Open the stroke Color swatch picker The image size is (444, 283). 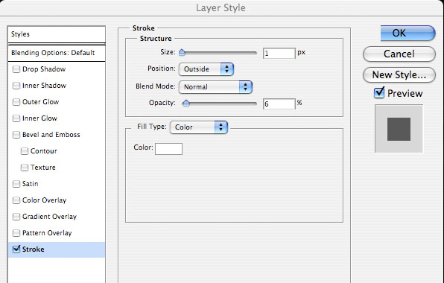point(168,149)
